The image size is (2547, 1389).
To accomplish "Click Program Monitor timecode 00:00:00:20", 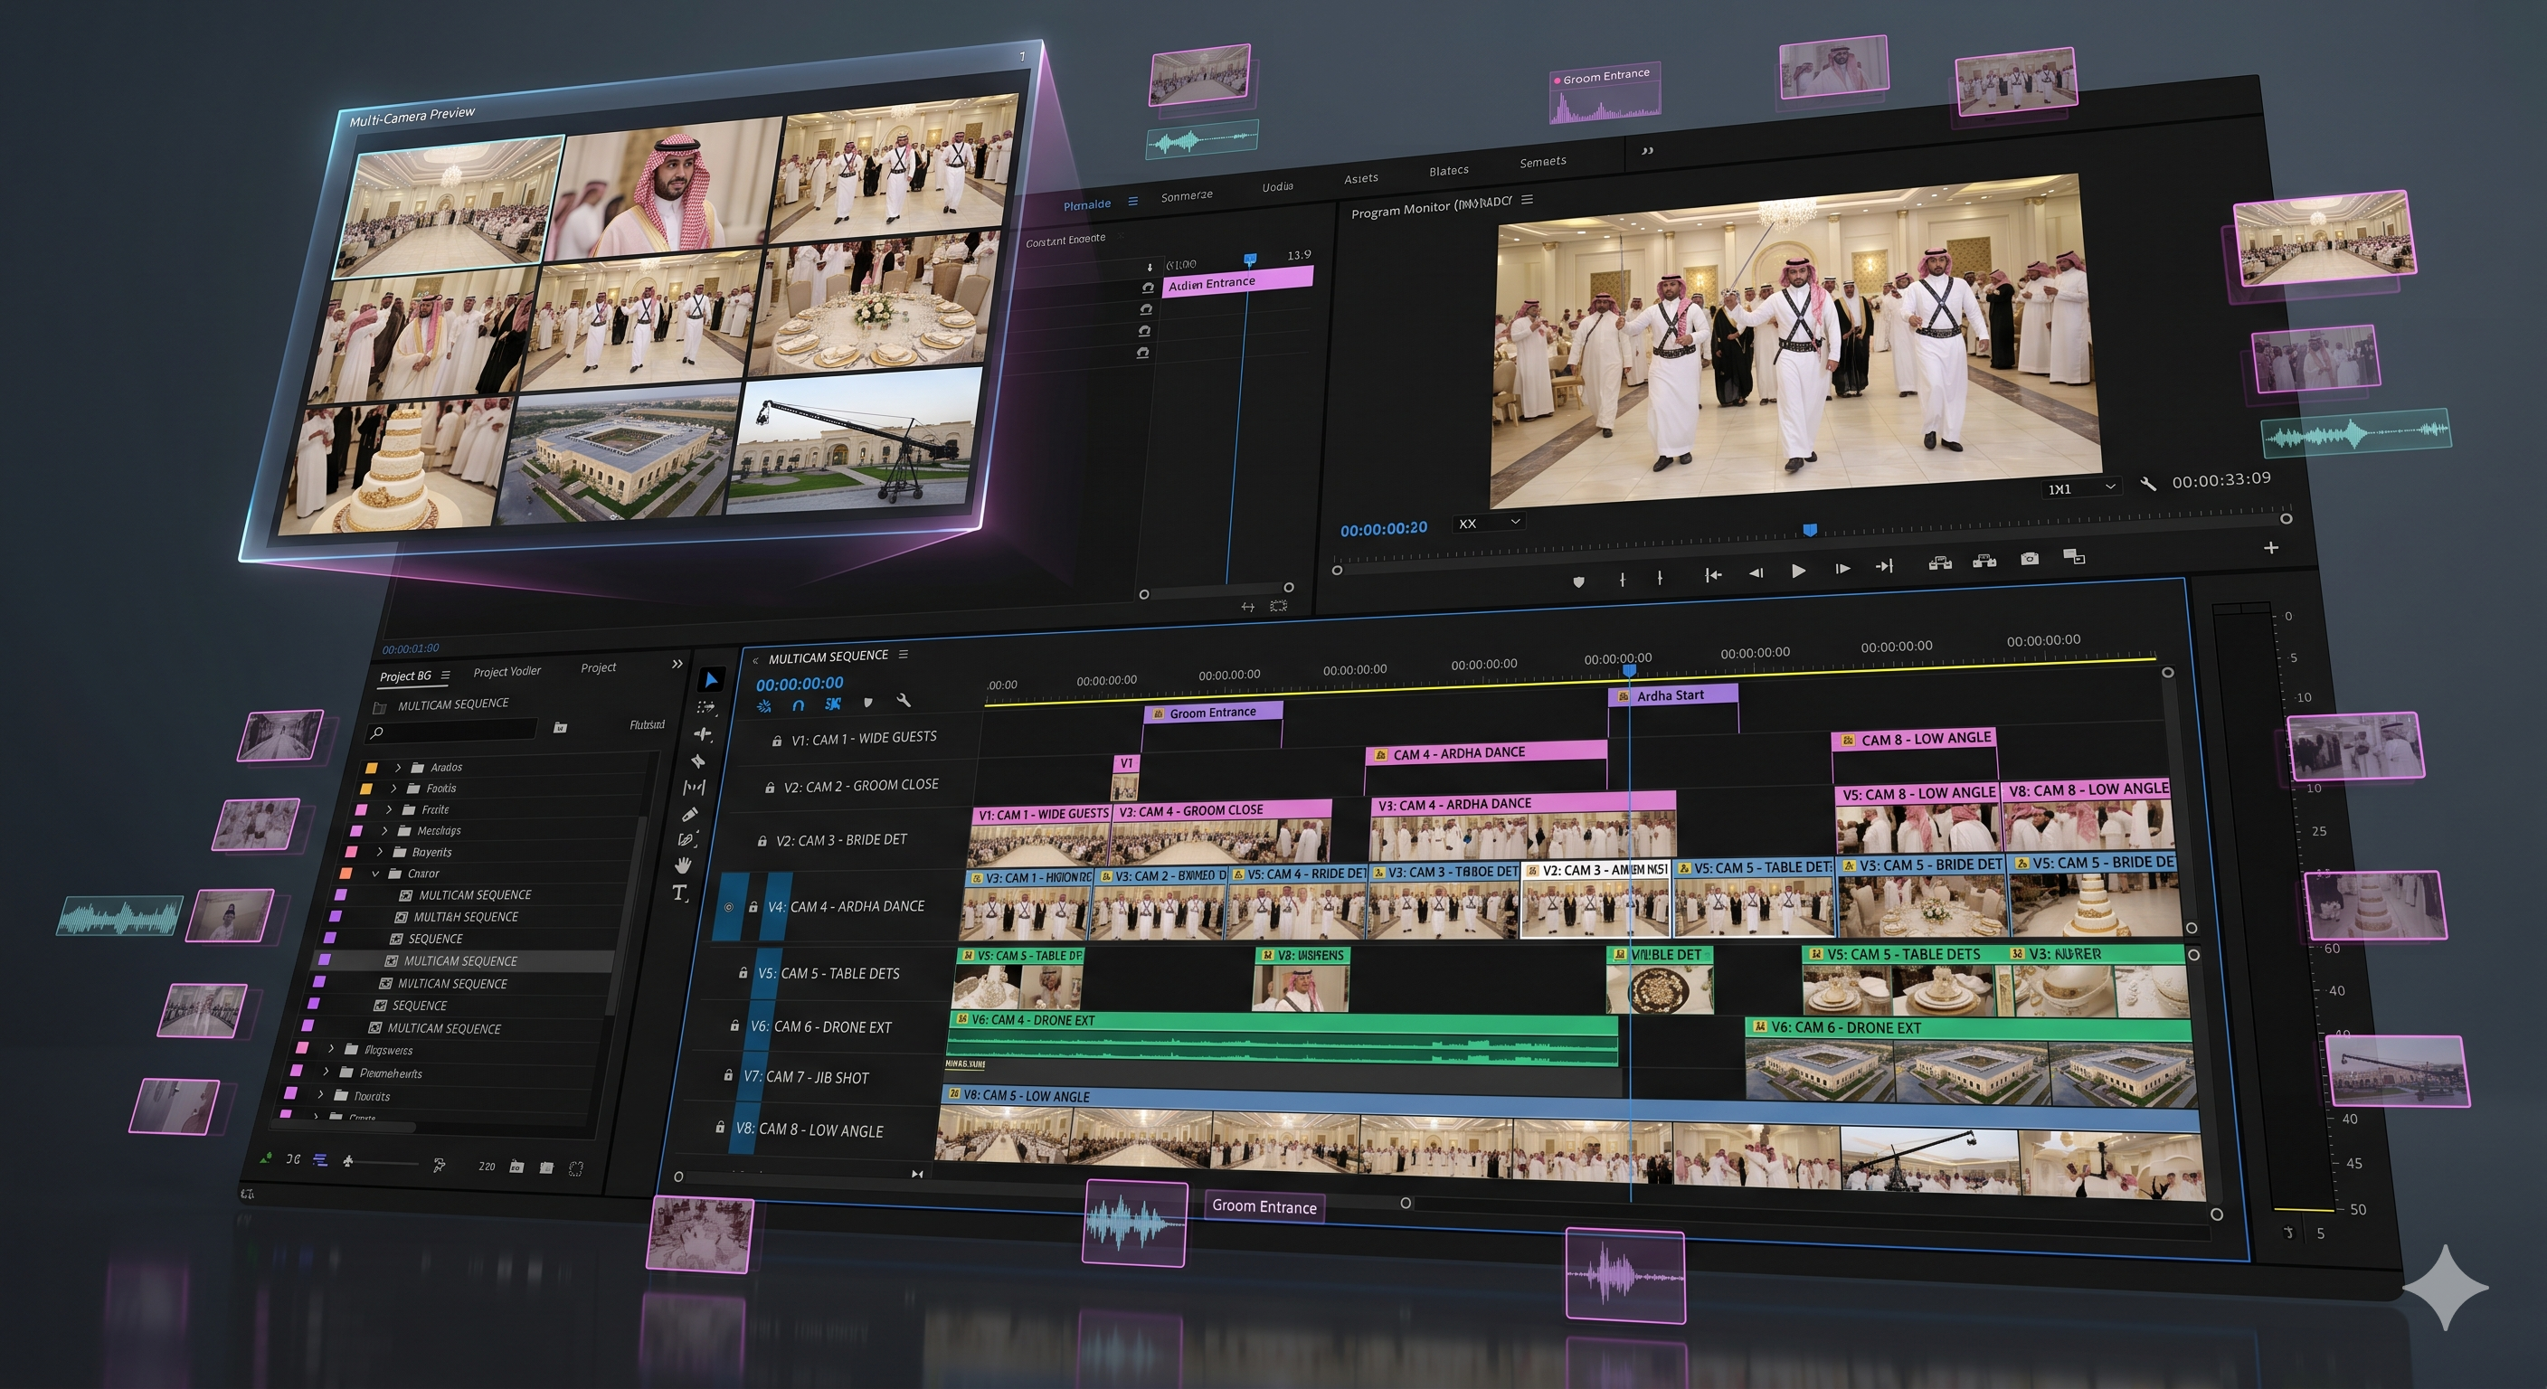I will [x=1383, y=529].
